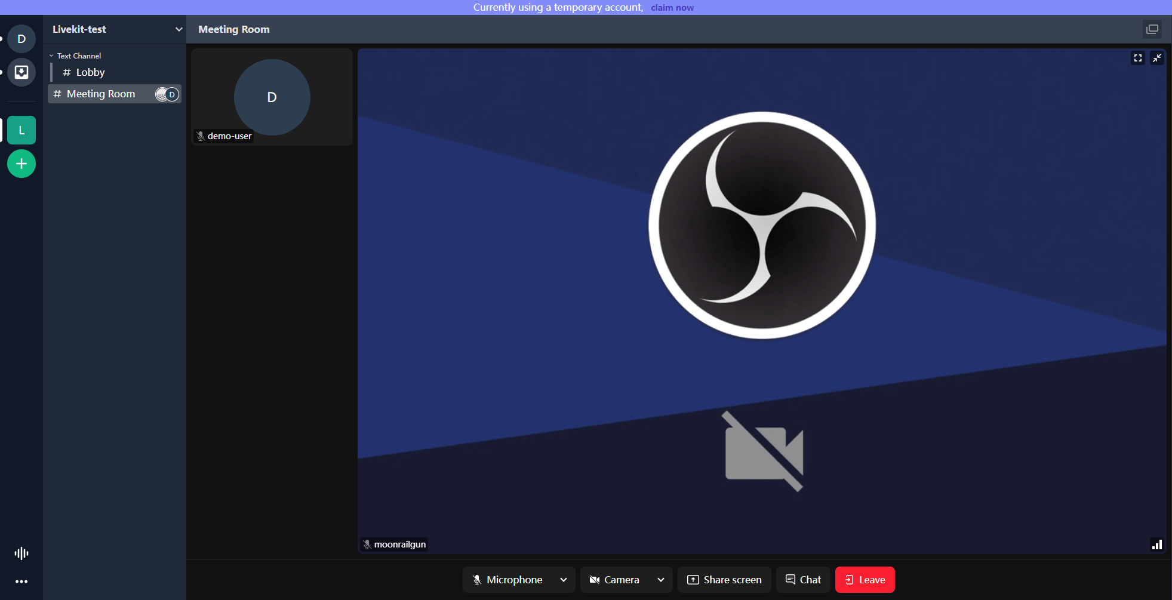Open the Microphone device dropdown arrow

(x=564, y=580)
